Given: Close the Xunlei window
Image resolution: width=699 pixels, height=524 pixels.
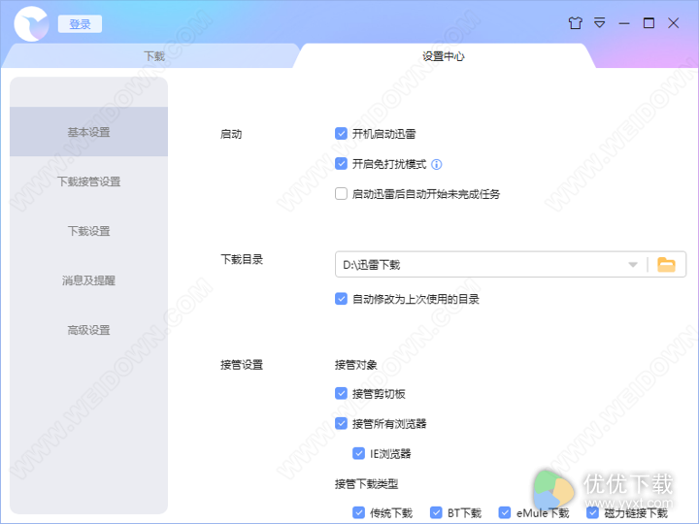Looking at the screenshot, I should click(x=673, y=22).
